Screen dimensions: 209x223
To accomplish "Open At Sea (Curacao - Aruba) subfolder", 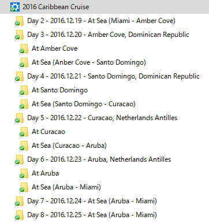I will click(69, 146).
